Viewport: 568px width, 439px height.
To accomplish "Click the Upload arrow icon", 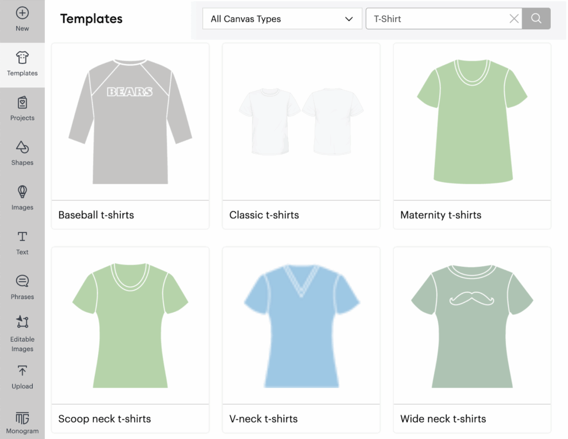I will tap(22, 371).
